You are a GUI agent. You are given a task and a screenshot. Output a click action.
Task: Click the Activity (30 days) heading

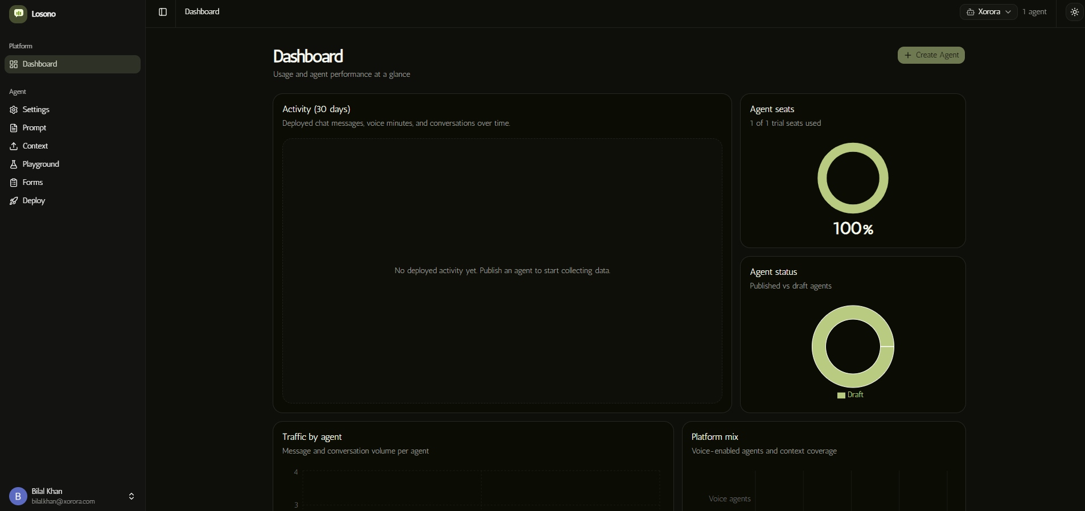click(x=316, y=109)
